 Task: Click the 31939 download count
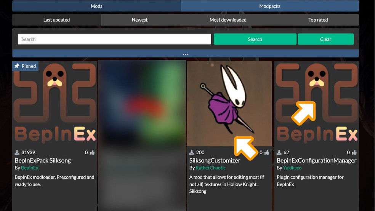pos(28,152)
